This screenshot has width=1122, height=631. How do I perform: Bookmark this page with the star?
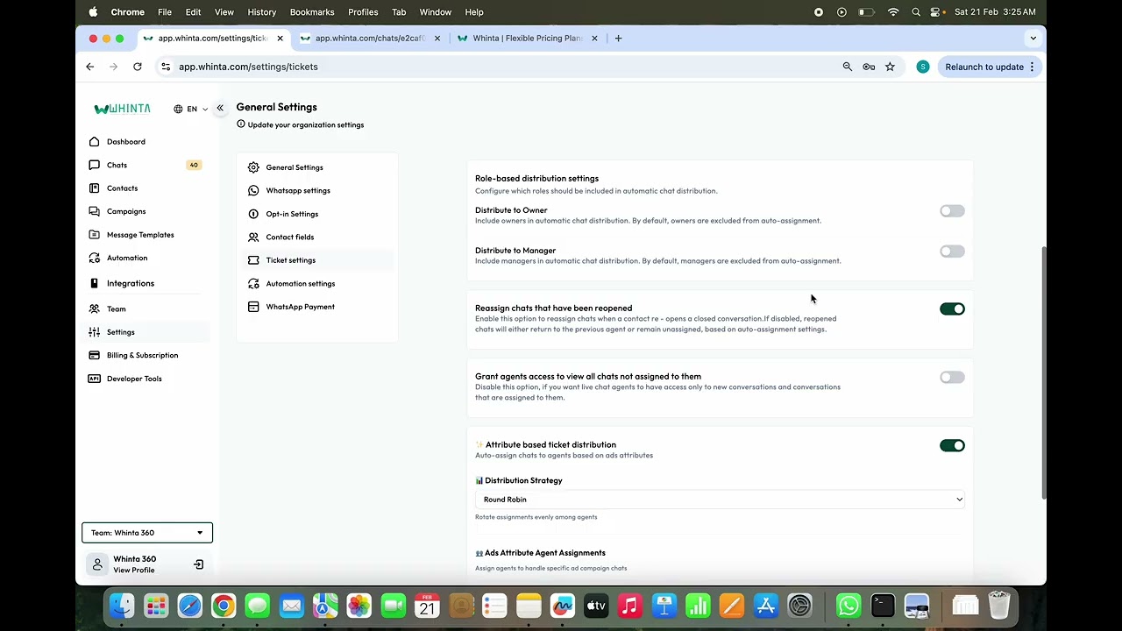coord(890,67)
